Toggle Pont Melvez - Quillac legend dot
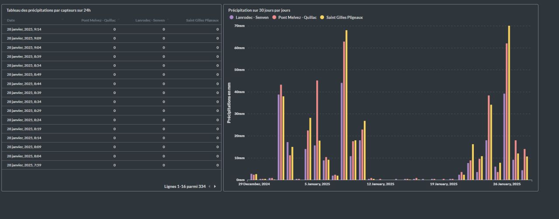 coord(275,17)
